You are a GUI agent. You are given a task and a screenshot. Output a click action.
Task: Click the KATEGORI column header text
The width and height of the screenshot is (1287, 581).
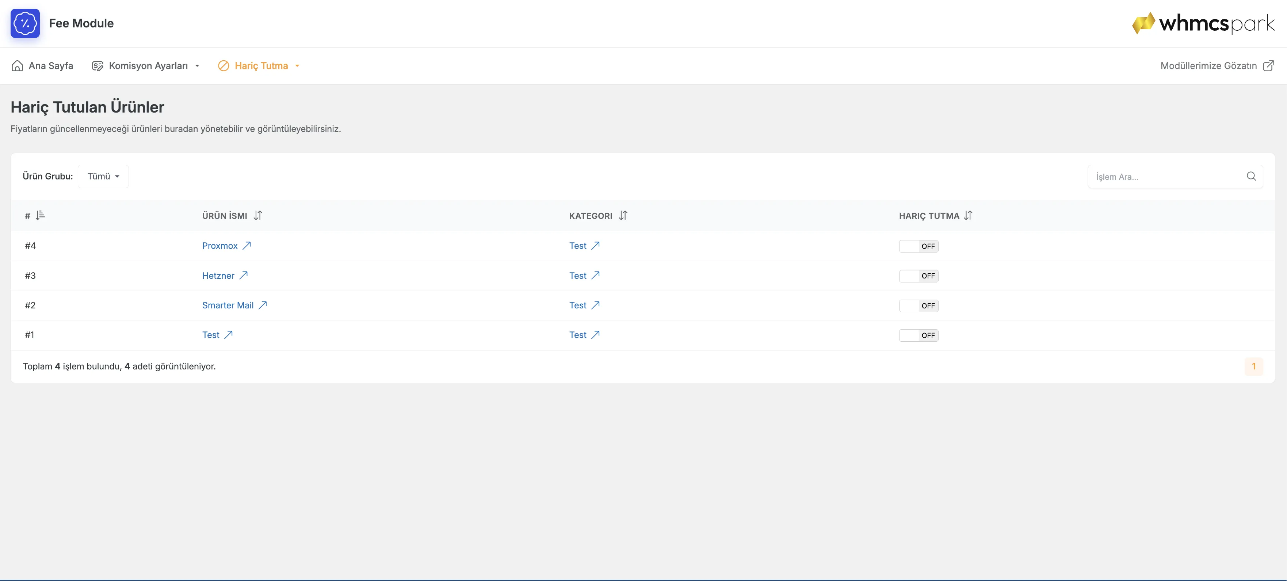[591, 216]
